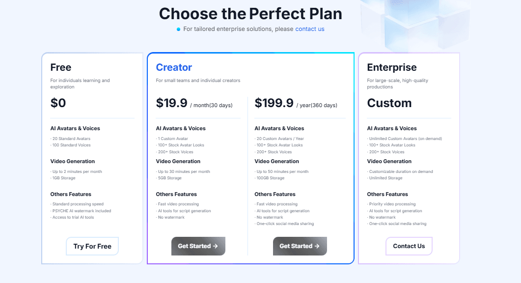Click 'Unlimited Custom Avatars (on demand)' feature text
Viewport: 521px width, 283px height.
point(406,139)
